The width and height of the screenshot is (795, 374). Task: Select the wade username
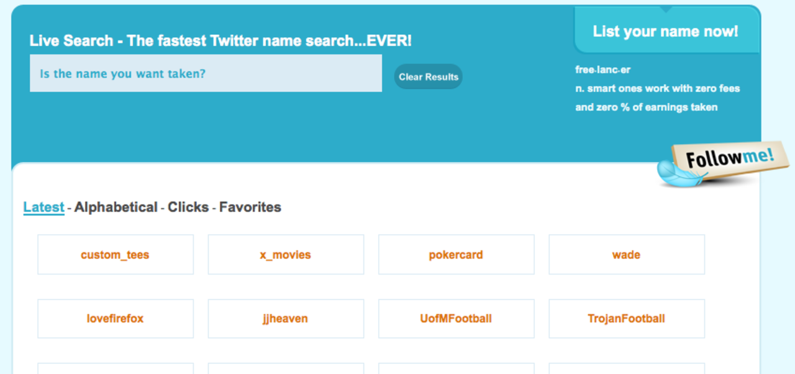[626, 255]
